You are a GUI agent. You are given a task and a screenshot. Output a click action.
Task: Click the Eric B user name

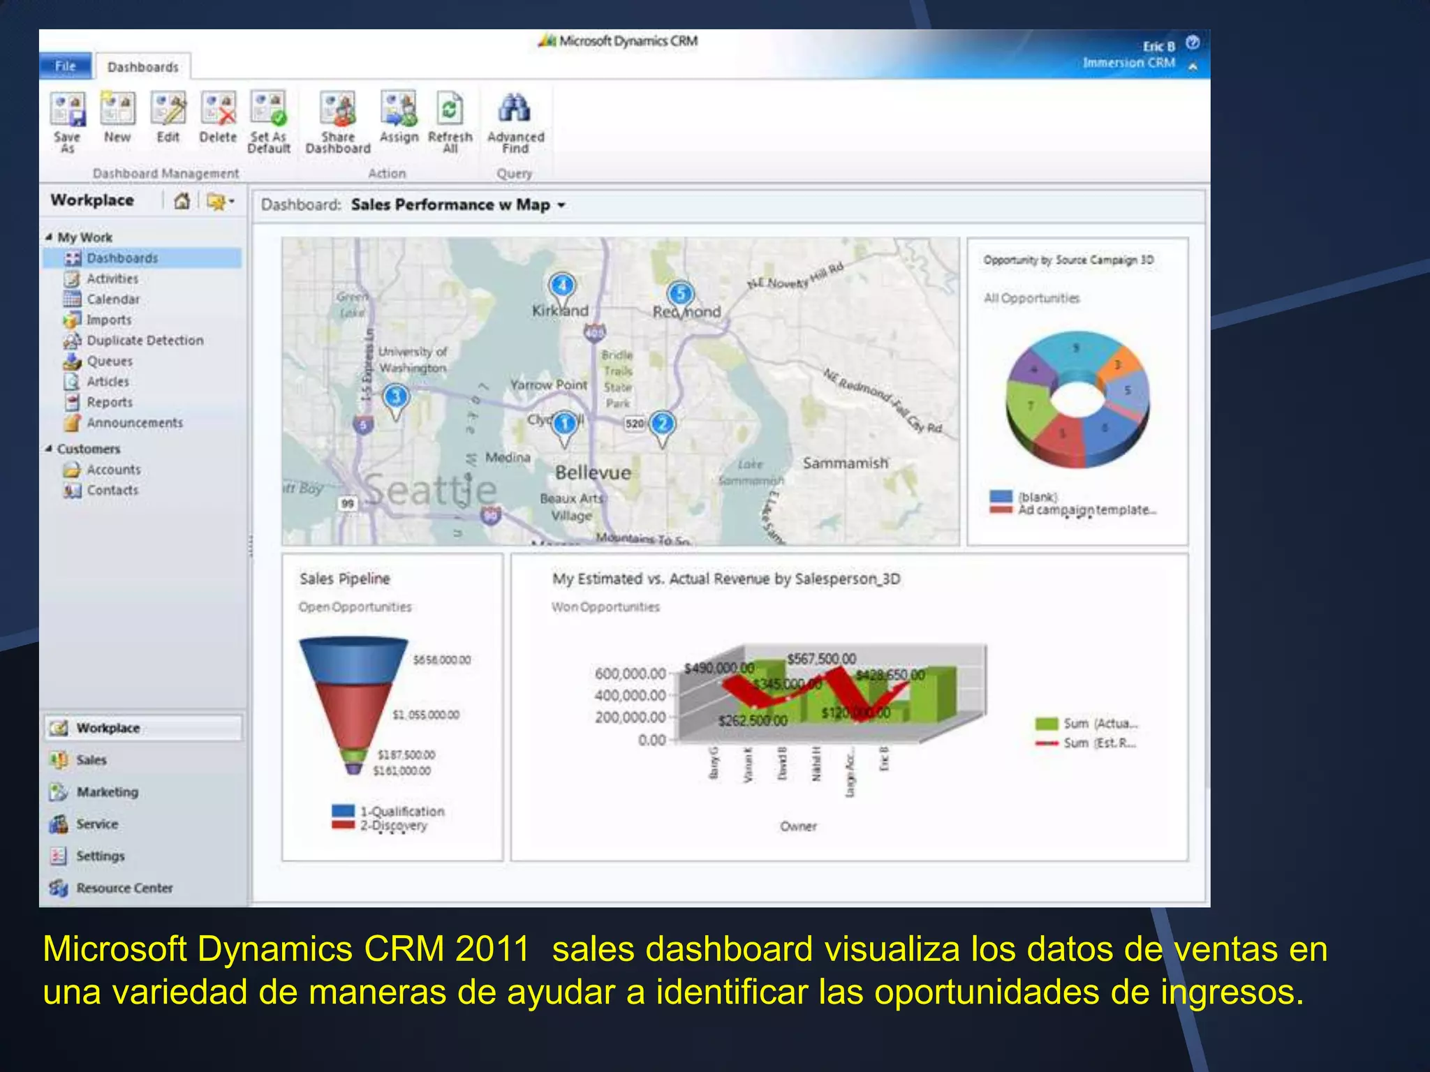1158,46
